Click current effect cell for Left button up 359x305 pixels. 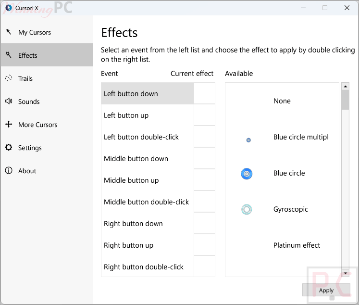[204, 115]
